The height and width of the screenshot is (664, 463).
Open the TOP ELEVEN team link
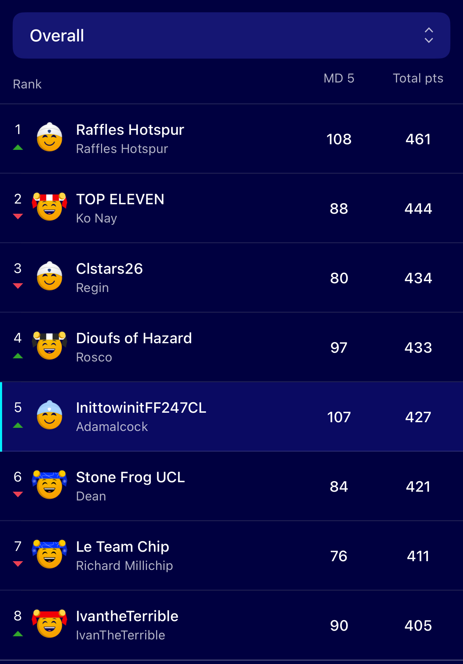120,199
